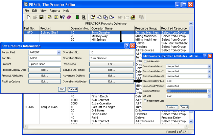The width and height of the screenshot is (213, 135).
Task: Click the Look Ahead Window field
Action: pos(188,86)
